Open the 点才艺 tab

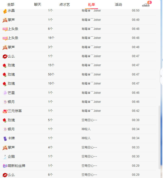coord(65,5)
